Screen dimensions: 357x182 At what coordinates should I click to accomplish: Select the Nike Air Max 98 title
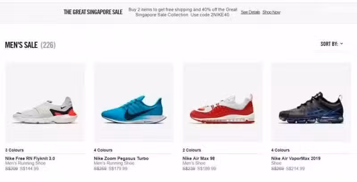pyautogui.click(x=199, y=158)
